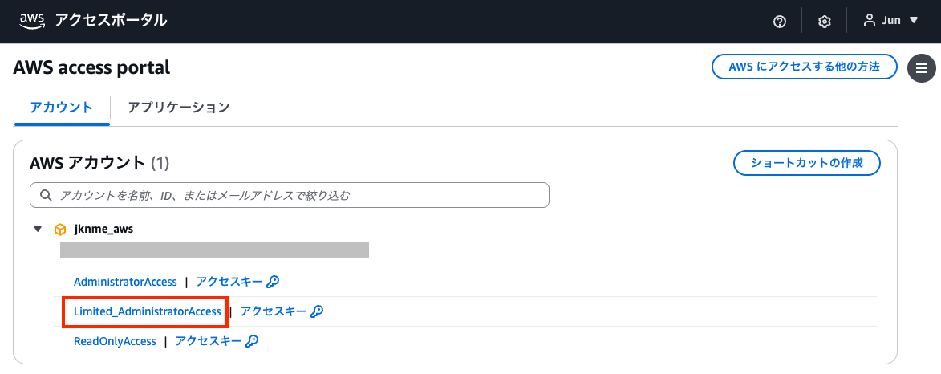The image size is (941, 374).
Task: Click the ショートカットの作成 button
Action: (807, 163)
